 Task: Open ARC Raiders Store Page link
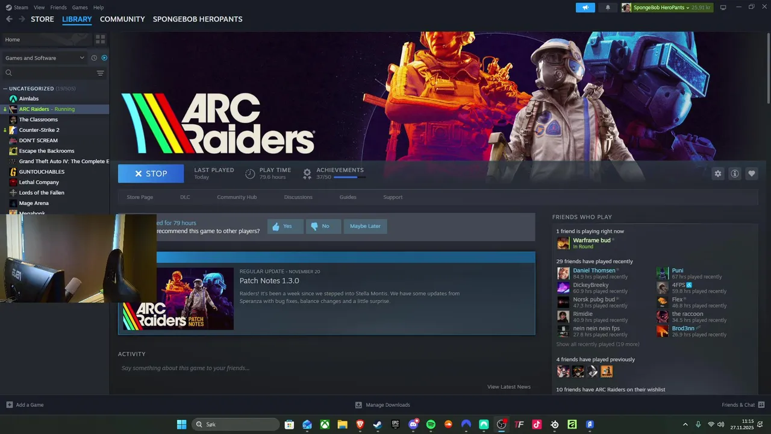pos(140,197)
